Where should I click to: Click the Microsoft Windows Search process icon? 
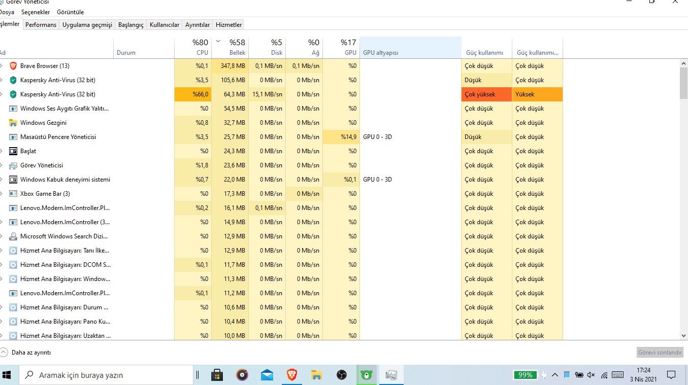[x=13, y=236]
